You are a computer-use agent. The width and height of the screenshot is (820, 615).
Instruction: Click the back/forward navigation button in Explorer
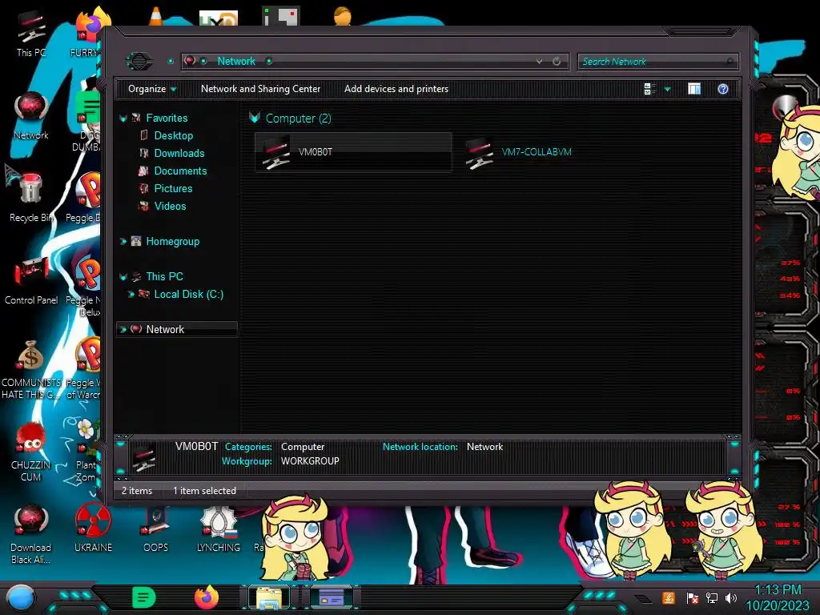tap(139, 61)
